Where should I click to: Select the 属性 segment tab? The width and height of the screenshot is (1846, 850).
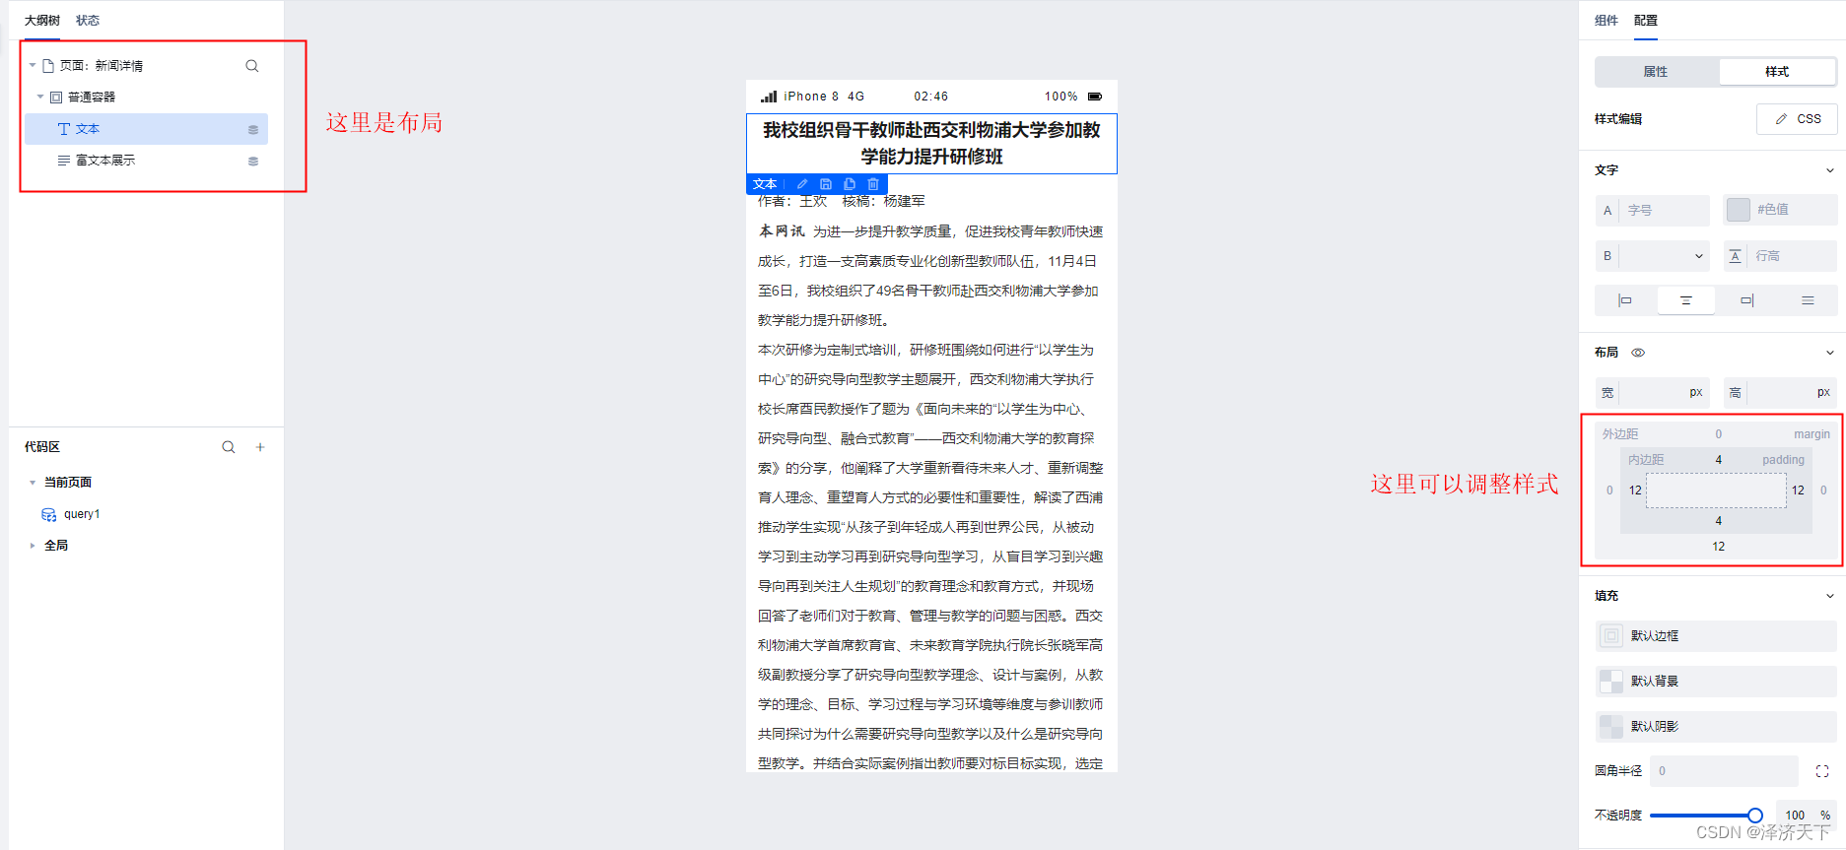[1656, 72]
